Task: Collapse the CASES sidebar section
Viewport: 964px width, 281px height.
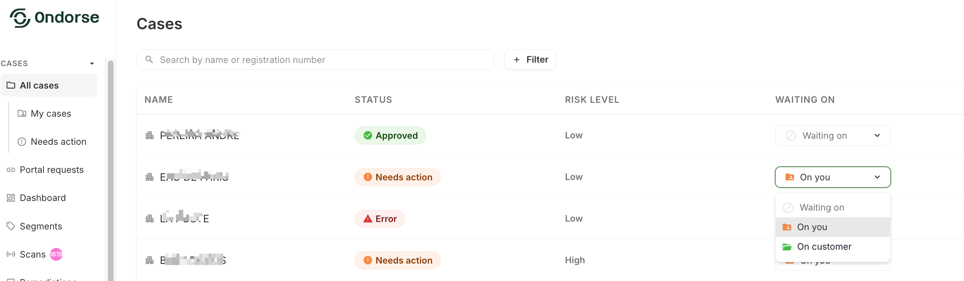Action: [x=92, y=64]
